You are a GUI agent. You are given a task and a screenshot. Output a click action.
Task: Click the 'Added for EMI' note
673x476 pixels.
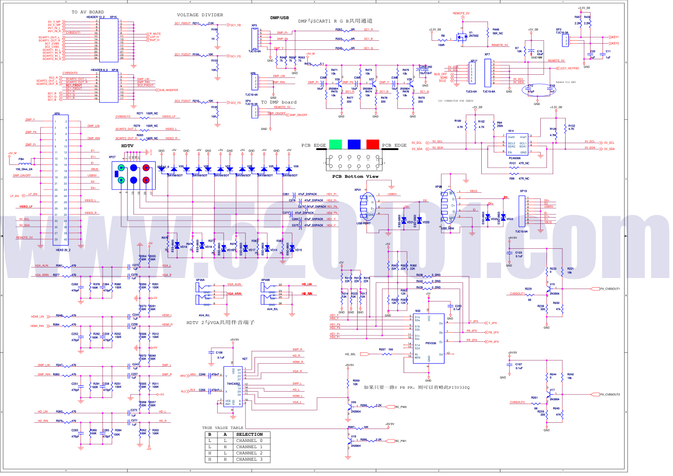point(566,82)
